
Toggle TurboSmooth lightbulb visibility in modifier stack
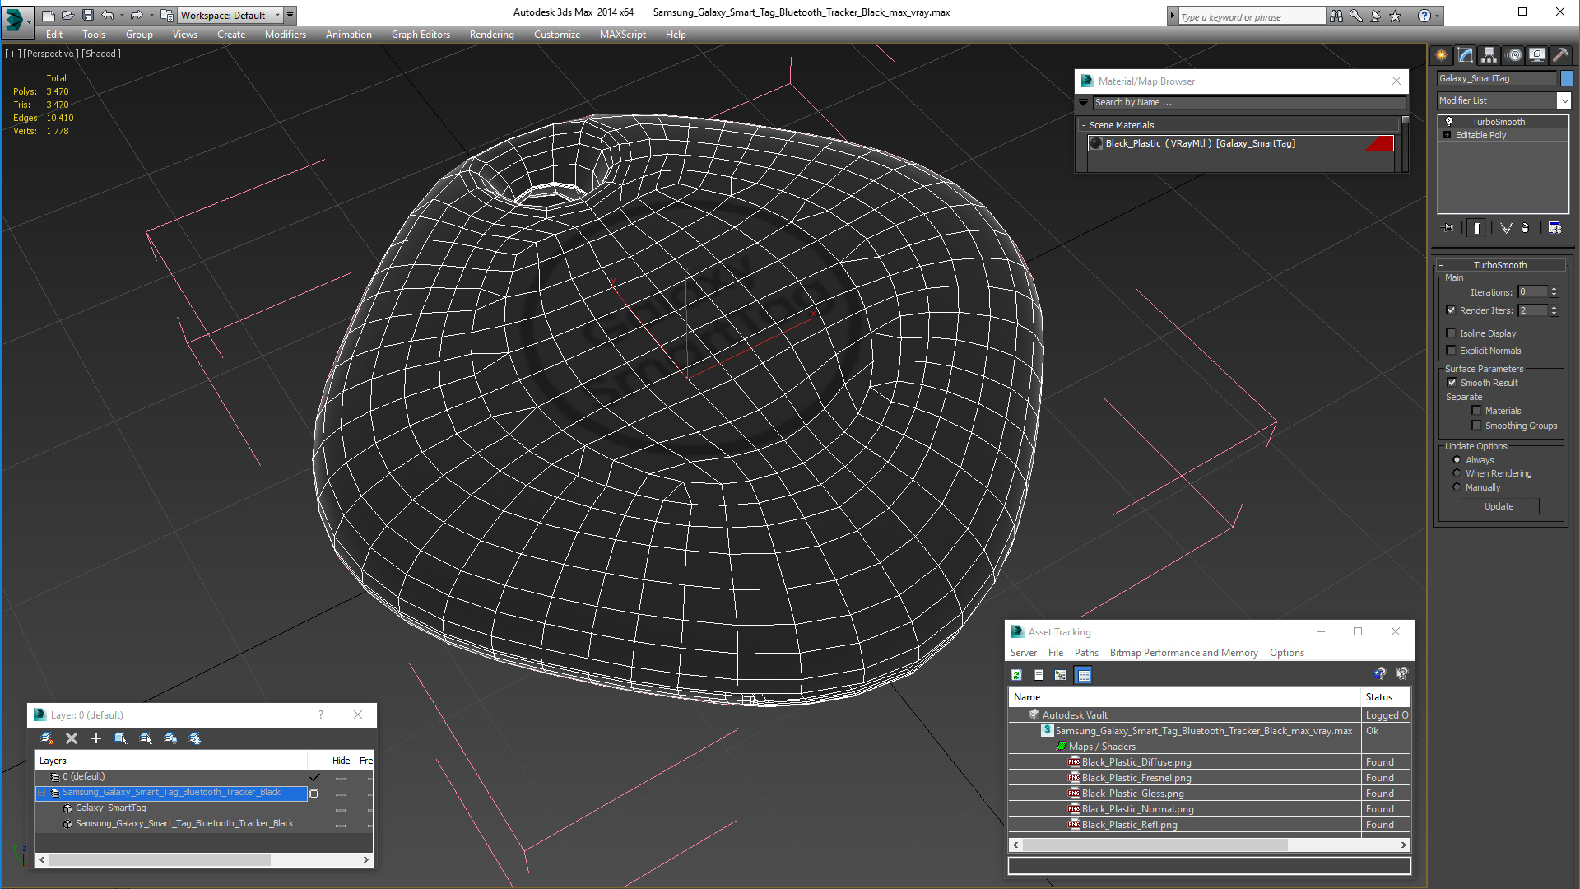click(1449, 122)
